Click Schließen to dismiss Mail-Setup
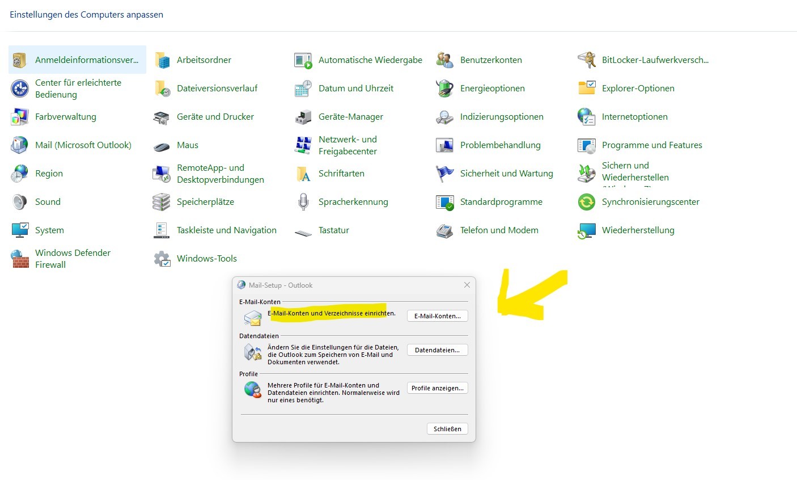797x480 pixels. pos(447,429)
